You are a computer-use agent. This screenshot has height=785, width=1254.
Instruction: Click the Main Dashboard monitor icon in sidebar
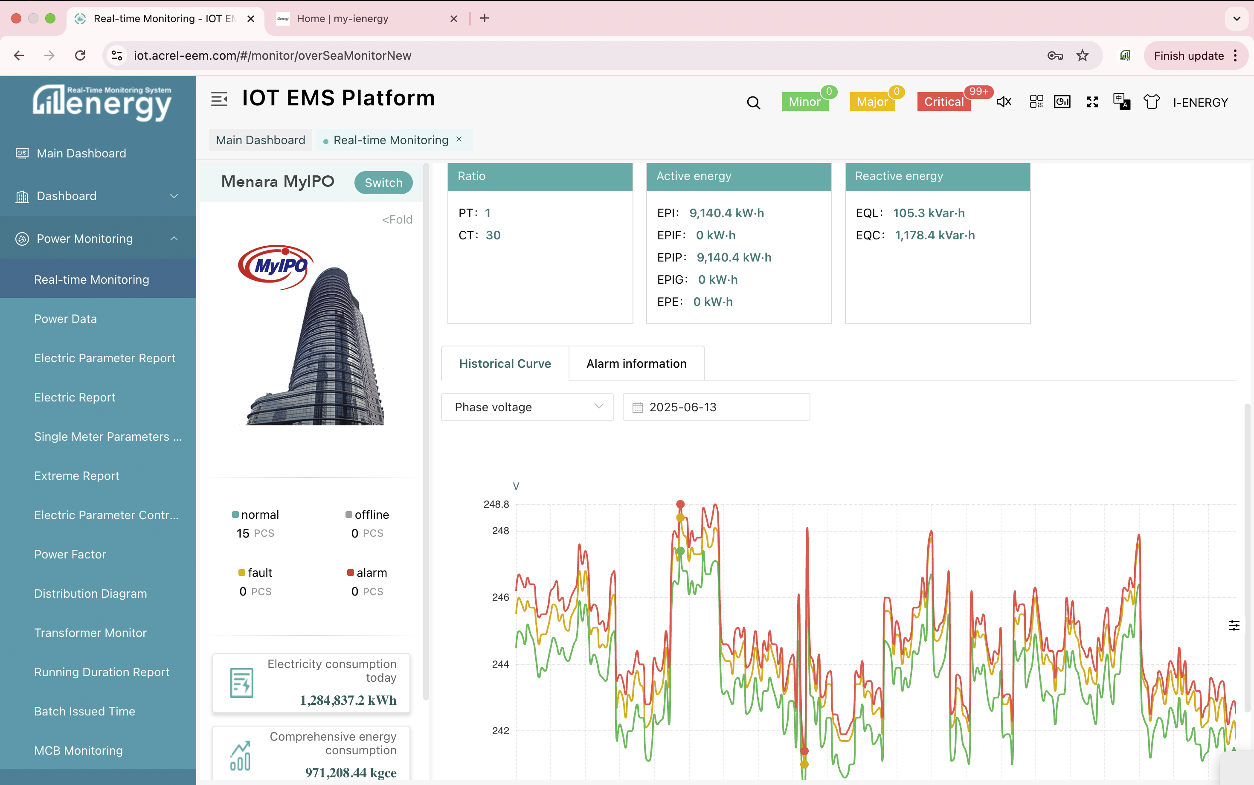22,153
